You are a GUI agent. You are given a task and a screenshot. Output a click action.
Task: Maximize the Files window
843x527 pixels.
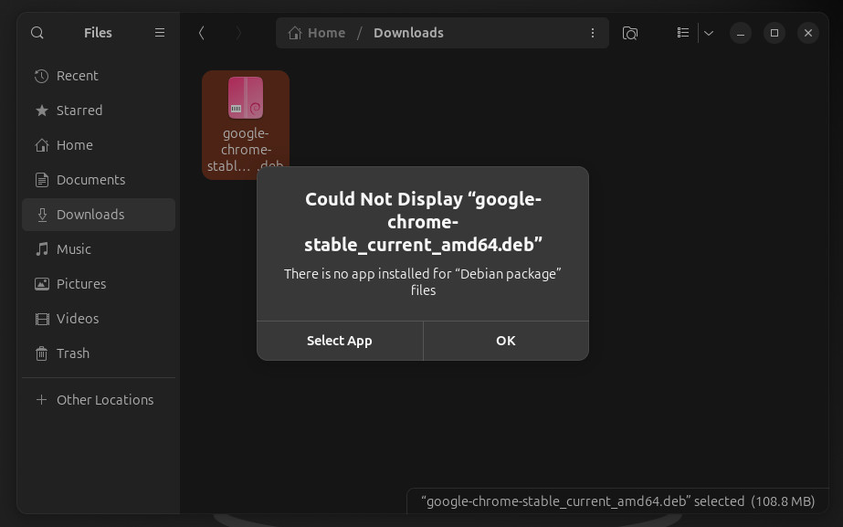pos(775,33)
